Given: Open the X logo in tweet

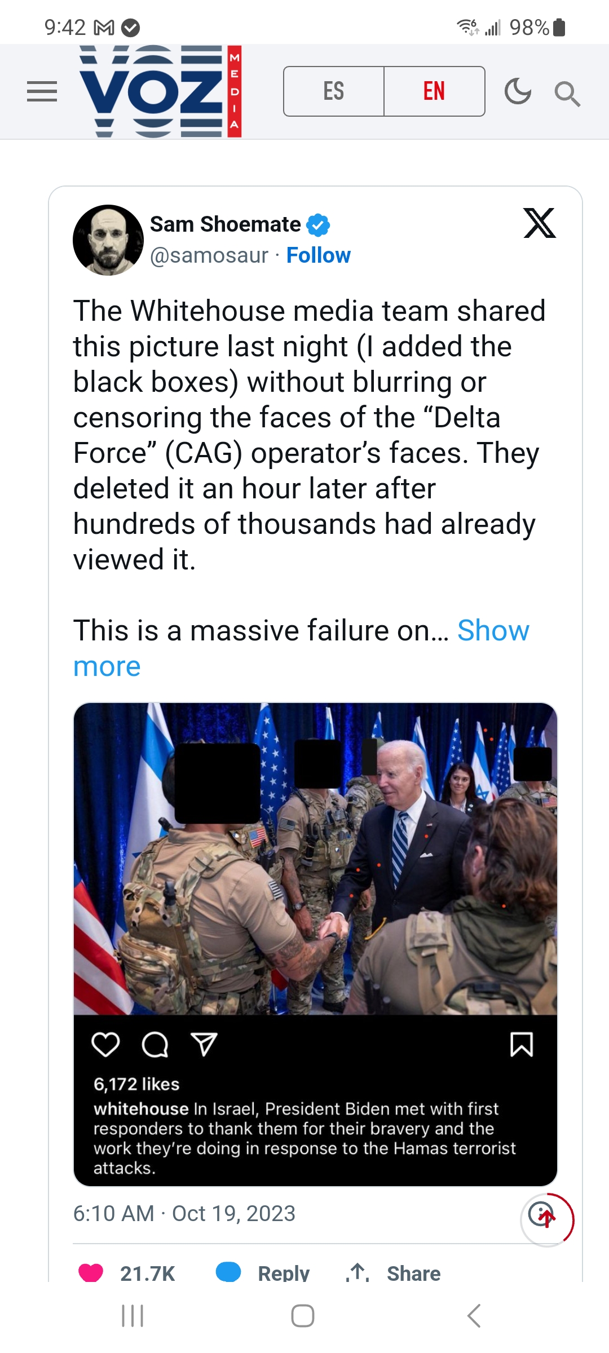Looking at the screenshot, I should (540, 223).
